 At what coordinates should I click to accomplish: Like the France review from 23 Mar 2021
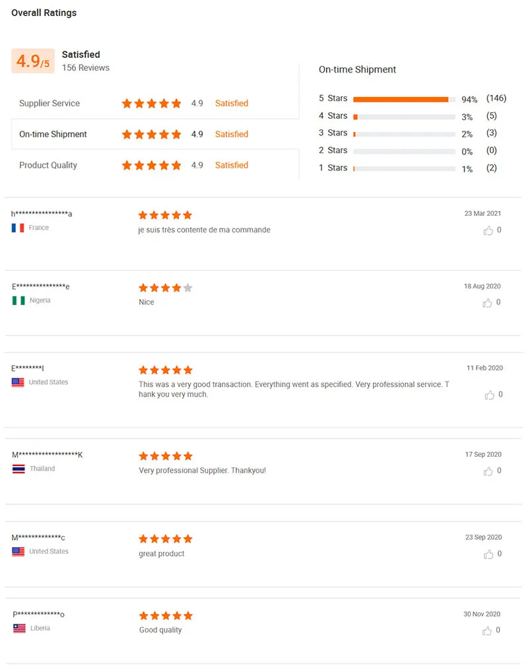[x=488, y=230]
